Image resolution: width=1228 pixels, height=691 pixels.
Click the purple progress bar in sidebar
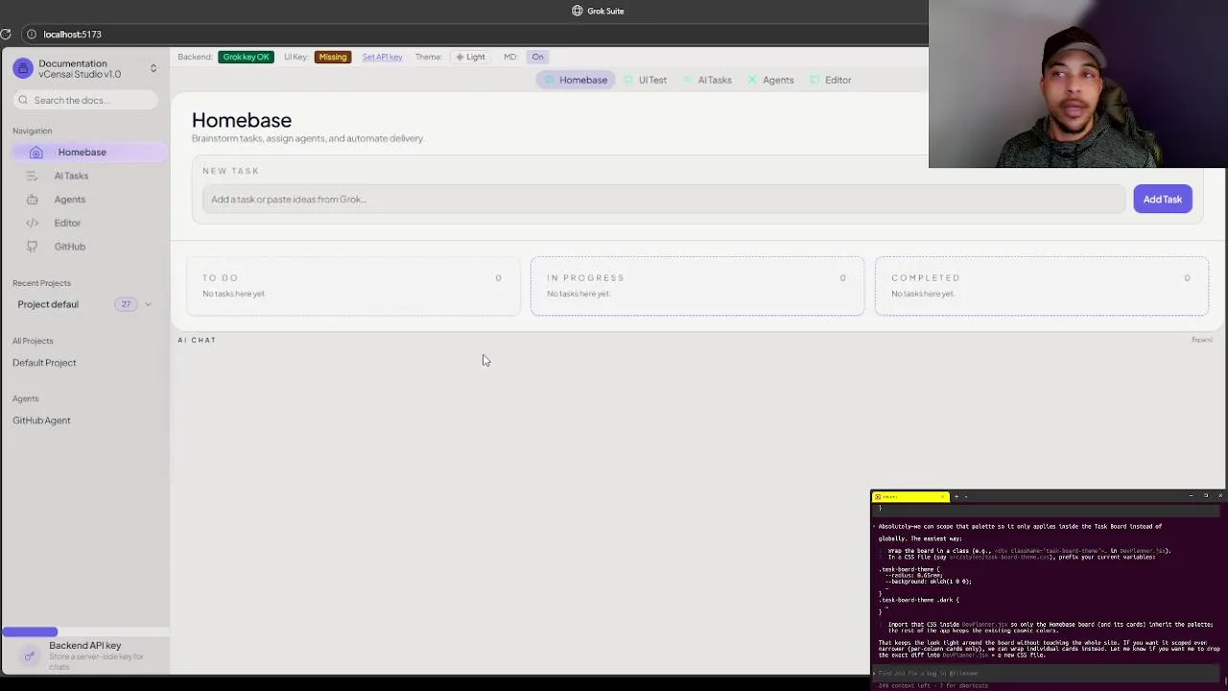[30, 631]
